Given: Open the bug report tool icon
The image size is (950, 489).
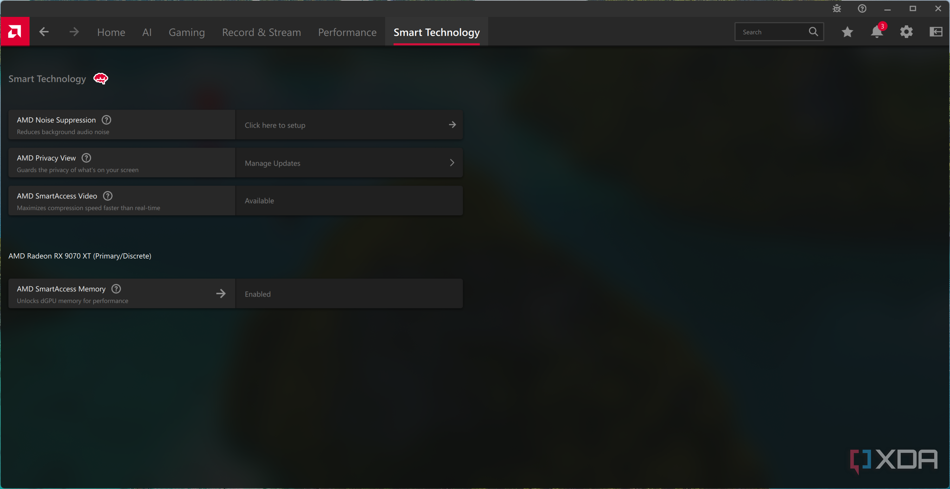Looking at the screenshot, I should 837,9.
